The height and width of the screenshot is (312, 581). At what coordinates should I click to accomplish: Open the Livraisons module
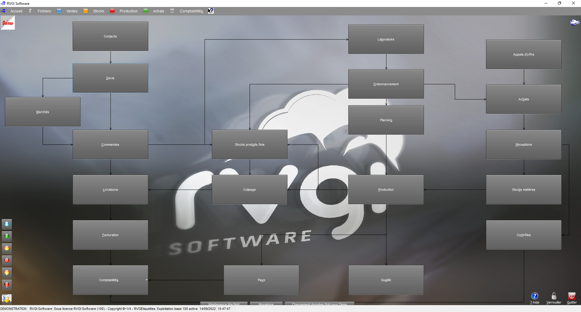click(x=110, y=190)
